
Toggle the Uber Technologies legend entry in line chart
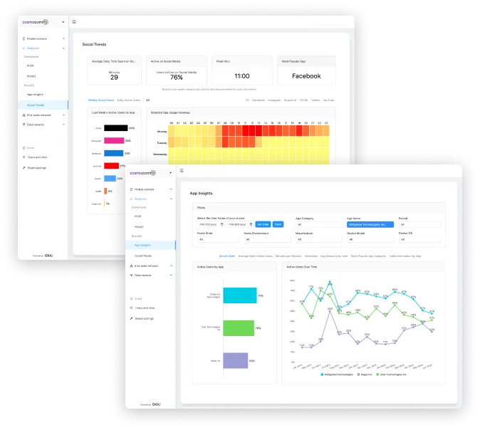391,374
